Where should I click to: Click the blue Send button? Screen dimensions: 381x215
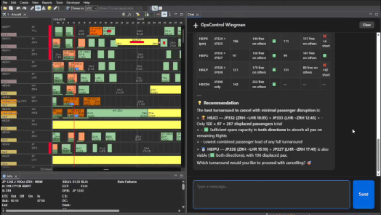(364, 194)
